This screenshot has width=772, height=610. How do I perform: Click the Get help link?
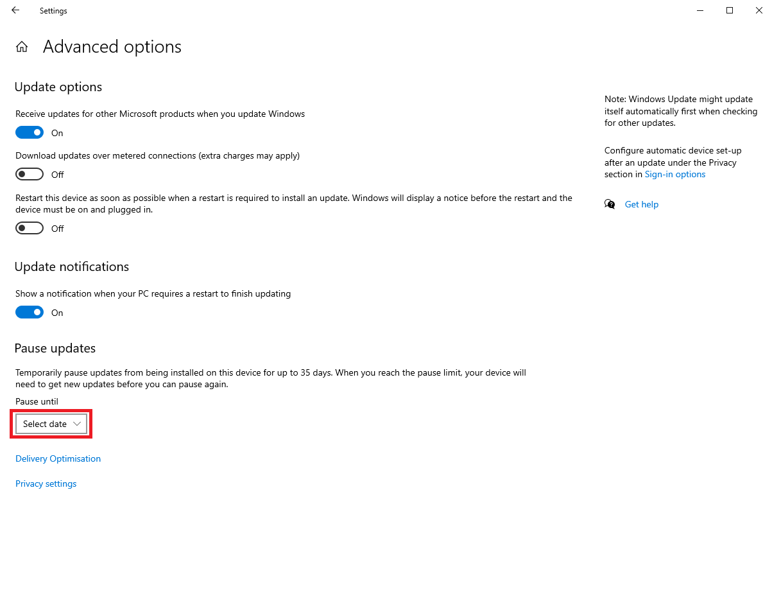click(641, 204)
